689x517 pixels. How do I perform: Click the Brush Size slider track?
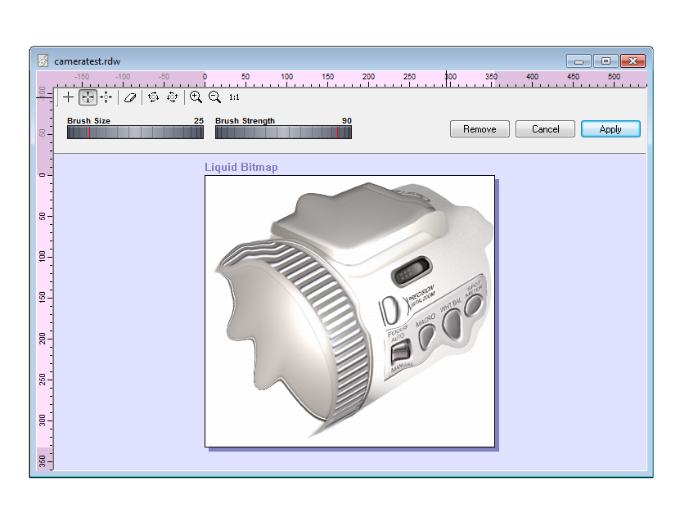click(135, 133)
